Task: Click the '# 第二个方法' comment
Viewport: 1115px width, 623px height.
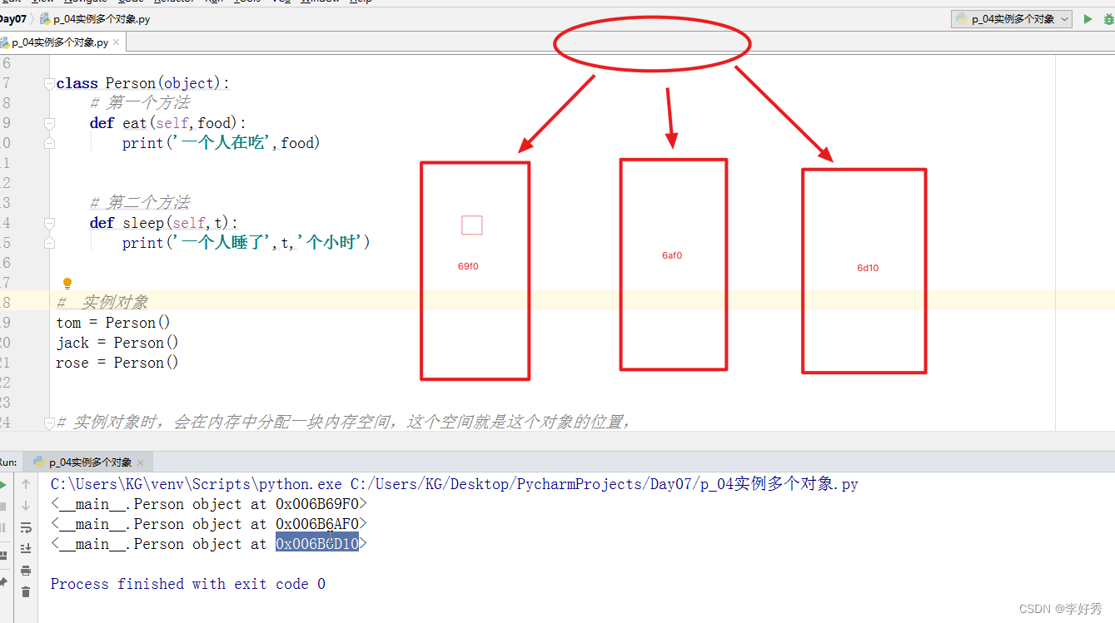Action: click(x=140, y=203)
